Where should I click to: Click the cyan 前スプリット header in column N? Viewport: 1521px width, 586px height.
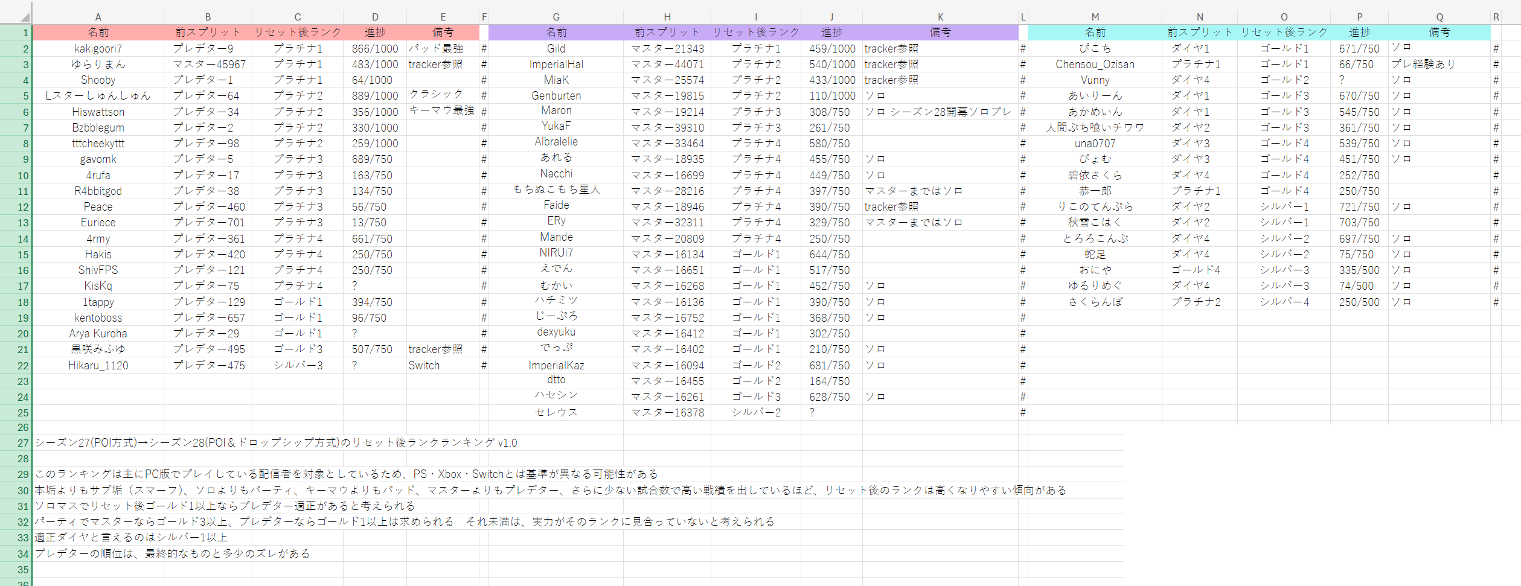[1199, 33]
